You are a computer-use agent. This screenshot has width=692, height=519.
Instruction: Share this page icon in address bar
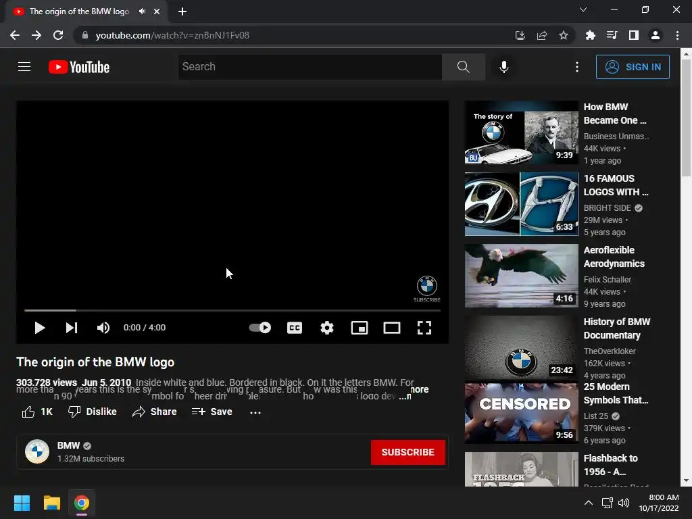541,35
